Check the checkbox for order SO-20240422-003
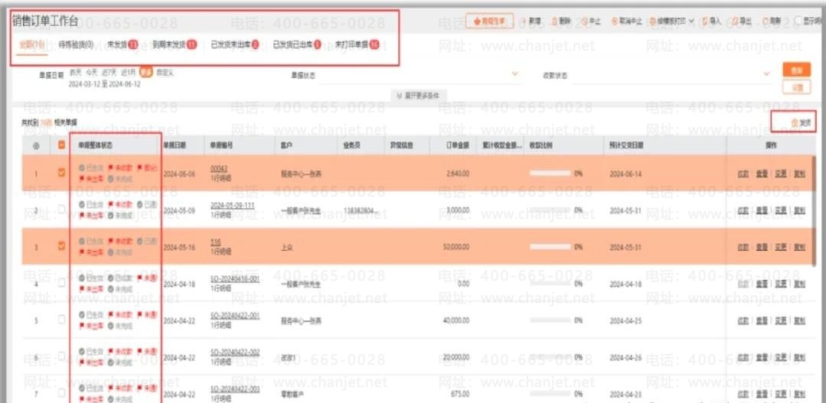 (61, 392)
